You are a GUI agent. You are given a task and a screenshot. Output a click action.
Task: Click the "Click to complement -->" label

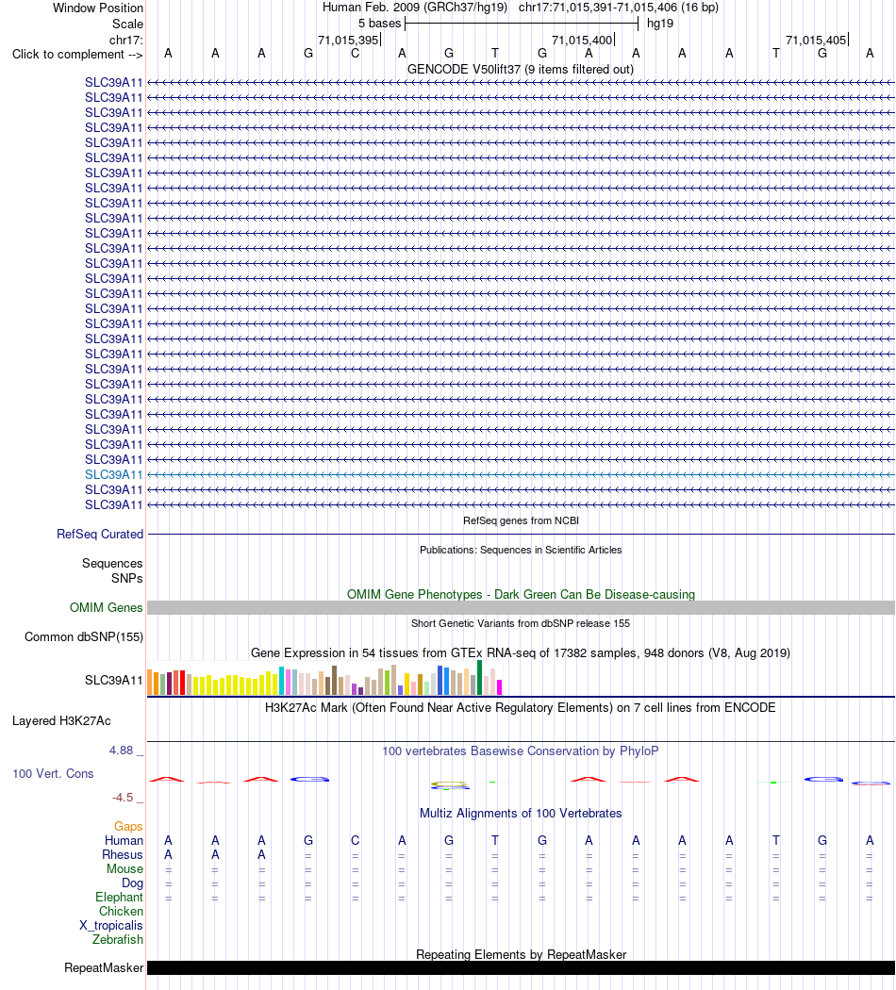(x=77, y=55)
